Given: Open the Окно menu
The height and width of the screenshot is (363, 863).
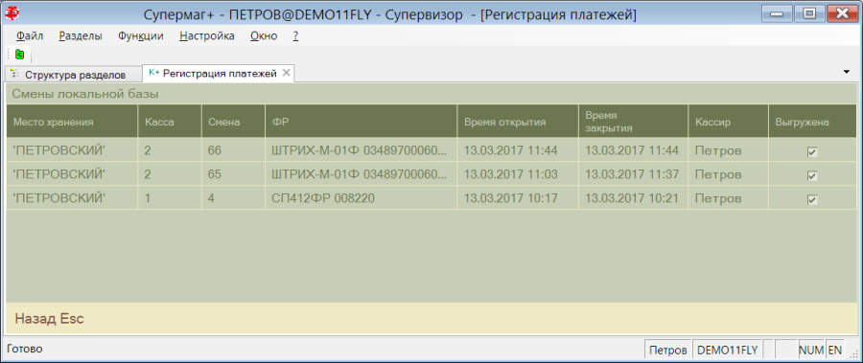Looking at the screenshot, I should (x=264, y=36).
